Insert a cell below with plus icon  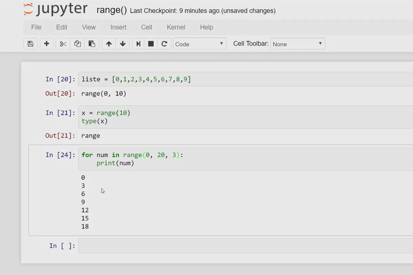point(47,44)
